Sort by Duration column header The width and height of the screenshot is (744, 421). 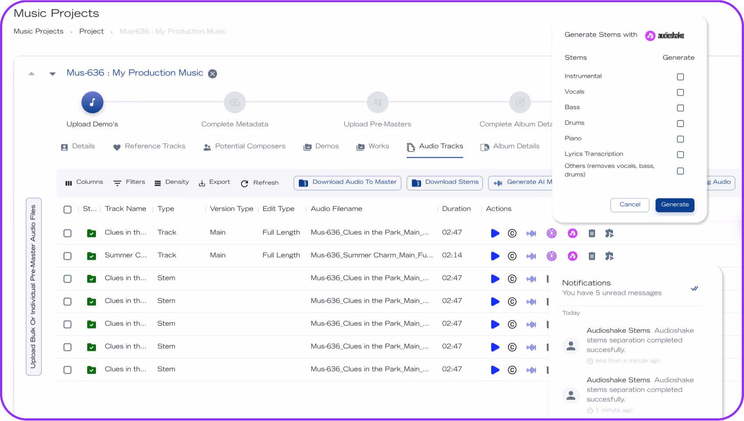tap(457, 209)
